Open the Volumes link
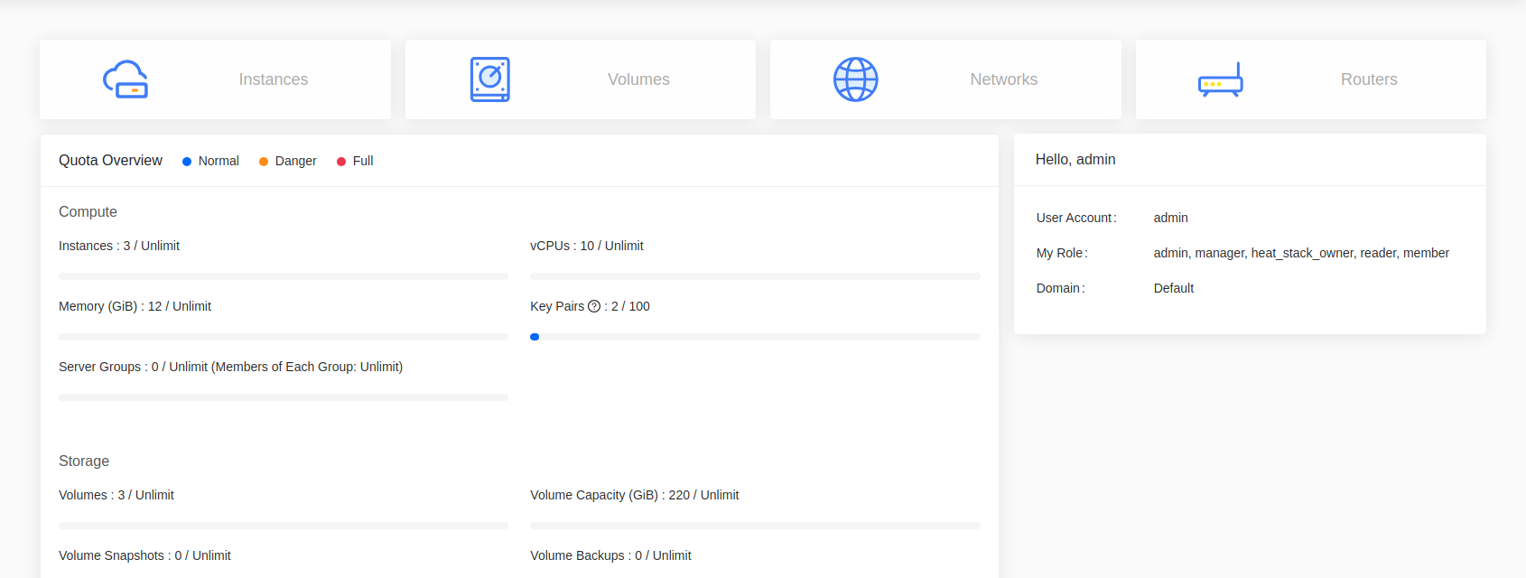The width and height of the screenshot is (1526, 578). (x=638, y=79)
